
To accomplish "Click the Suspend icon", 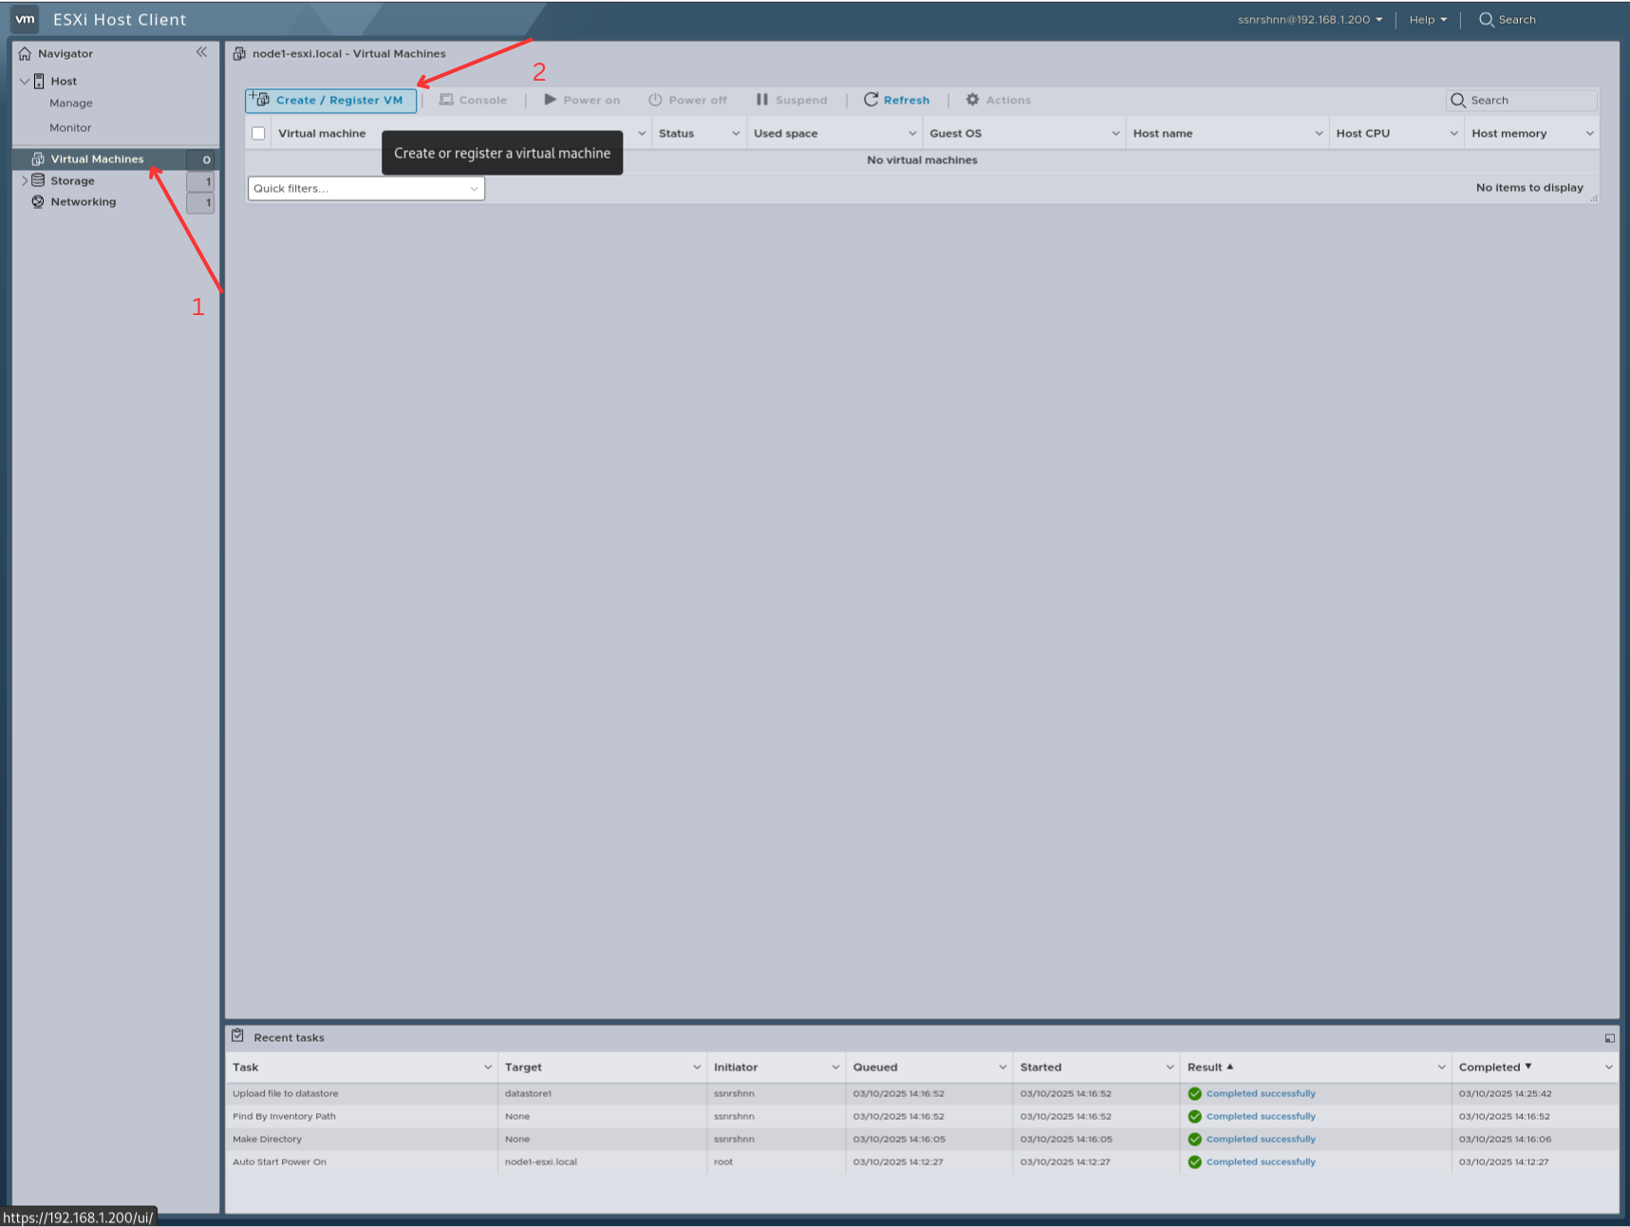I will 760,100.
